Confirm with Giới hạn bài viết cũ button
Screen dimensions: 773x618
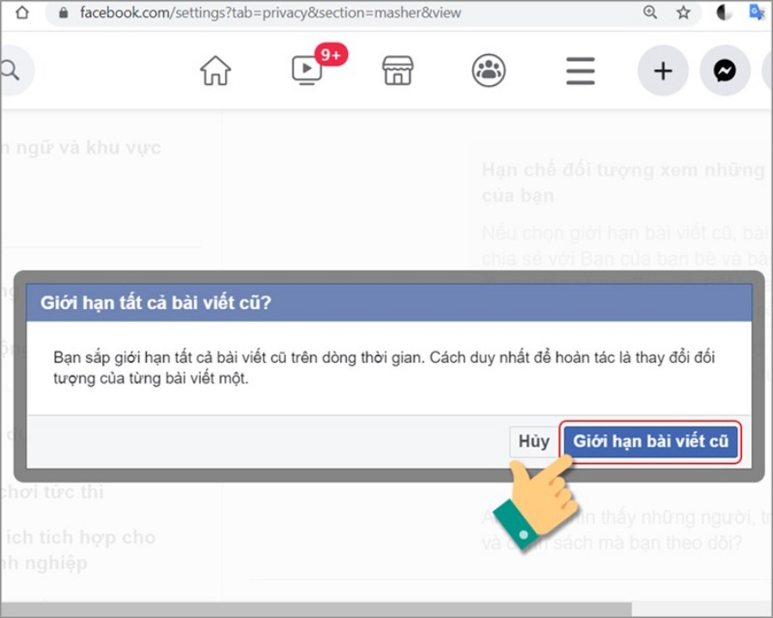650,442
